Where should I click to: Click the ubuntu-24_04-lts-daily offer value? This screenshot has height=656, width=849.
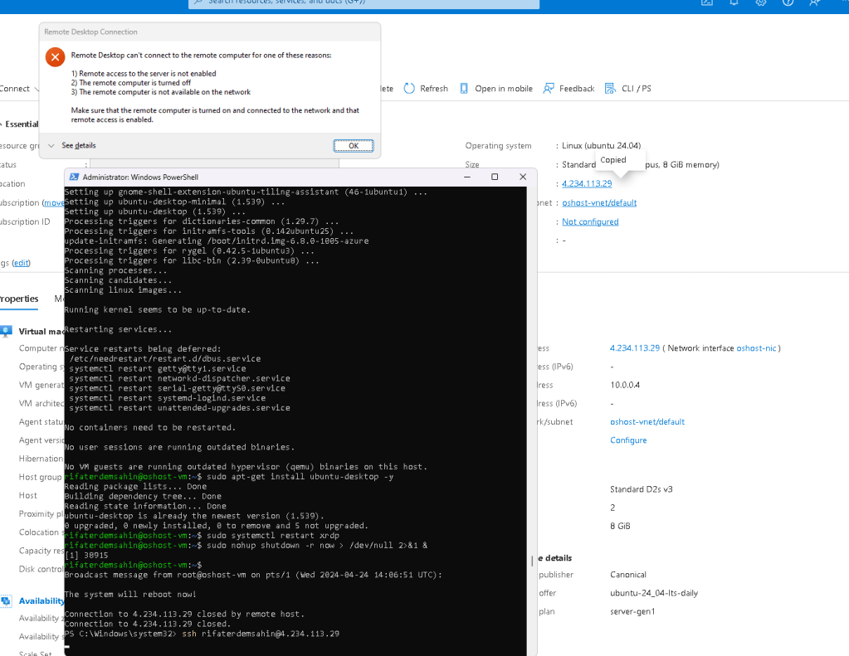(654, 593)
